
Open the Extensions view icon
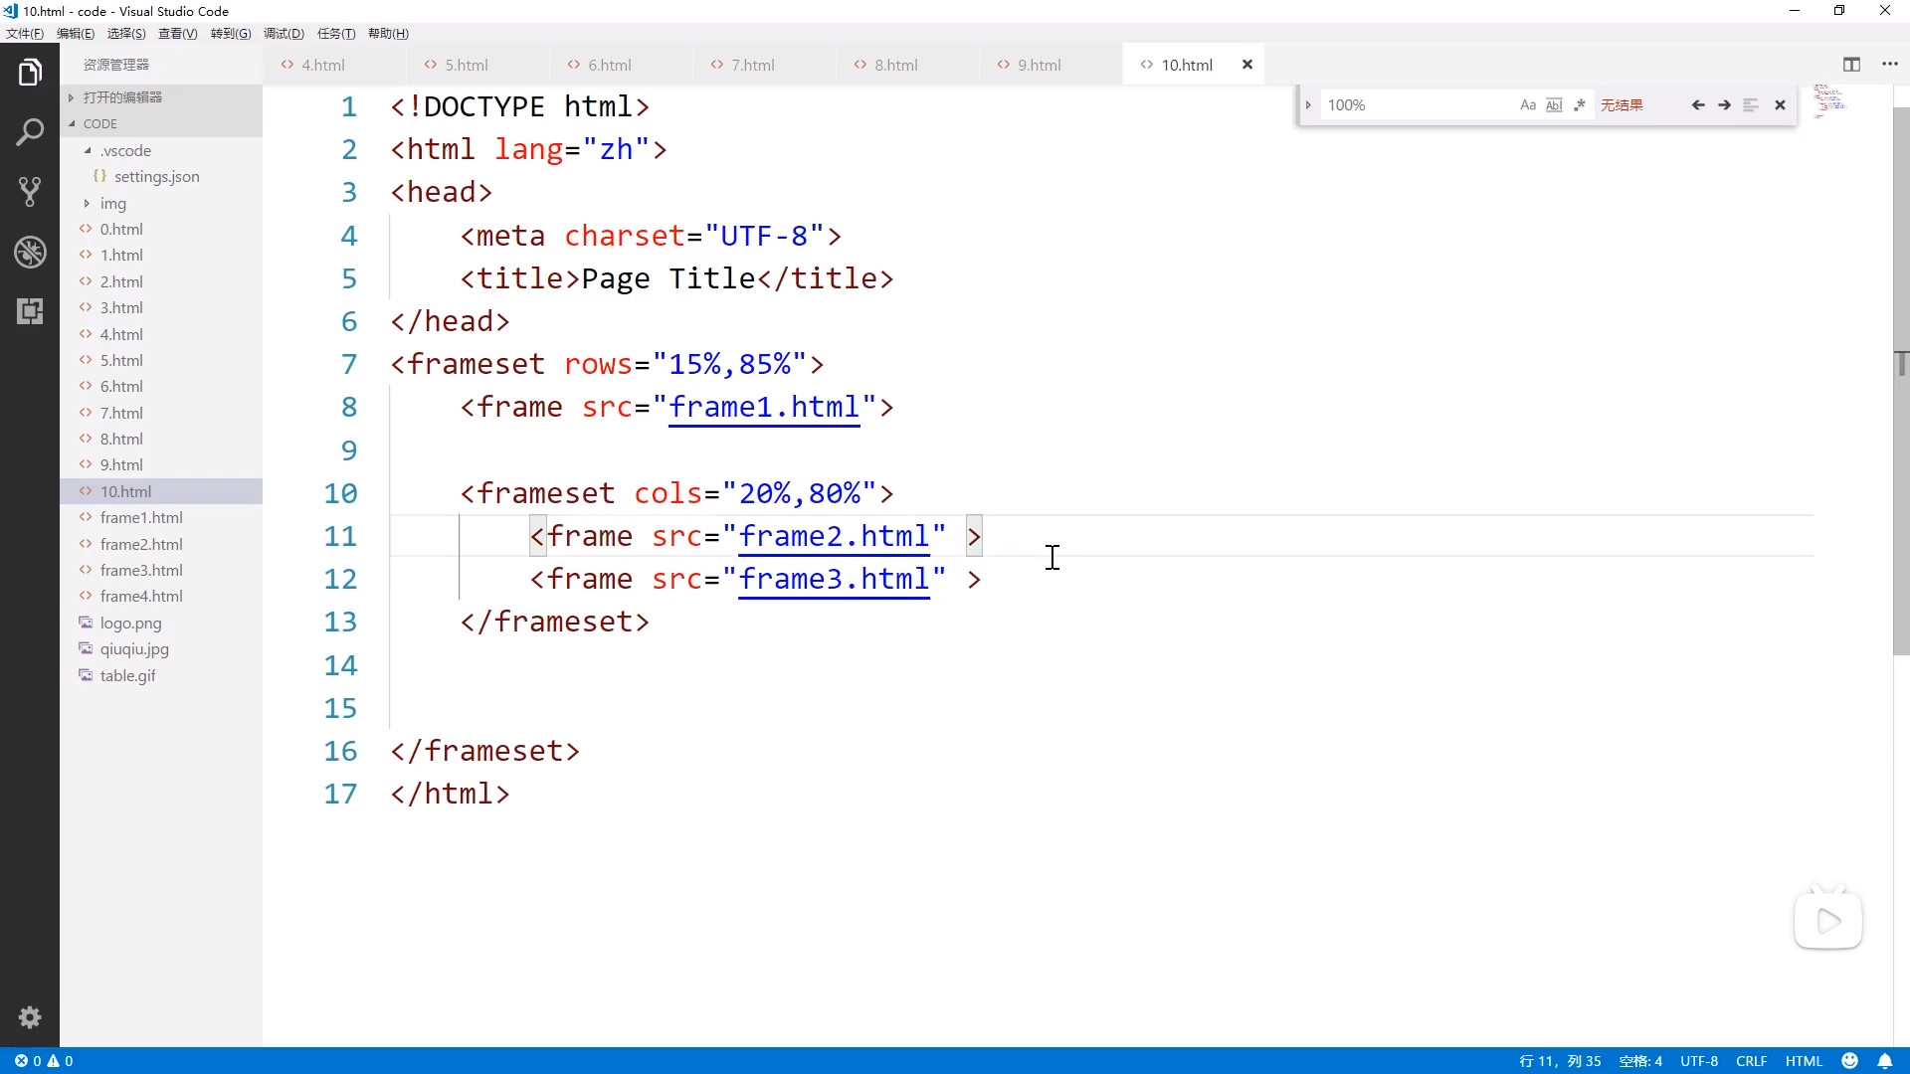(x=30, y=311)
